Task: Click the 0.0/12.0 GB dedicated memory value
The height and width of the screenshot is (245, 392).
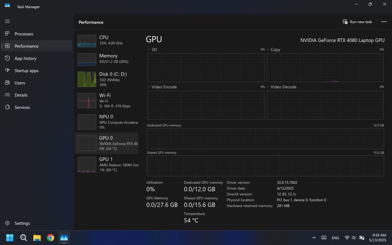Action: pos(199,189)
